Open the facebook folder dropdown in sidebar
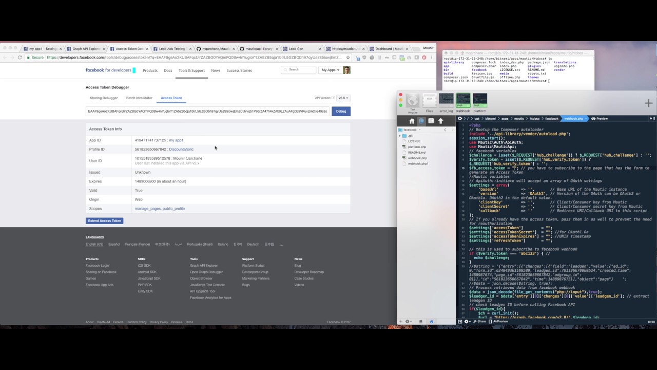Viewport: 657px width, 370px height. click(x=410, y=130)
